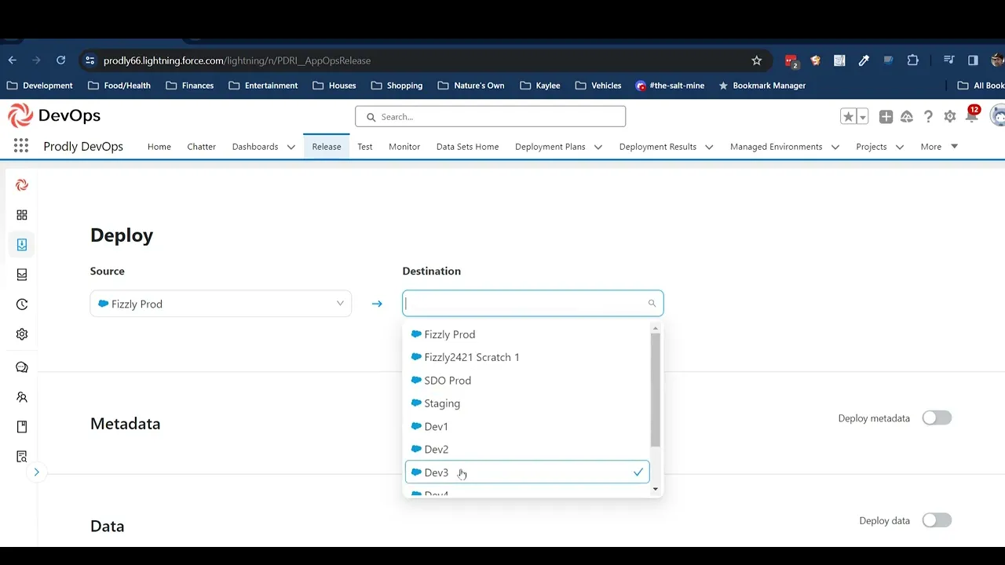Enable the Deploy metadata toggle
The width and height of the screenshot is (1005, 565).
[937, 418]
